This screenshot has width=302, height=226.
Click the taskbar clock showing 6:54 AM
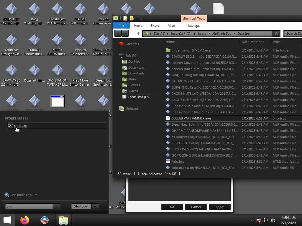coord(288,220)
